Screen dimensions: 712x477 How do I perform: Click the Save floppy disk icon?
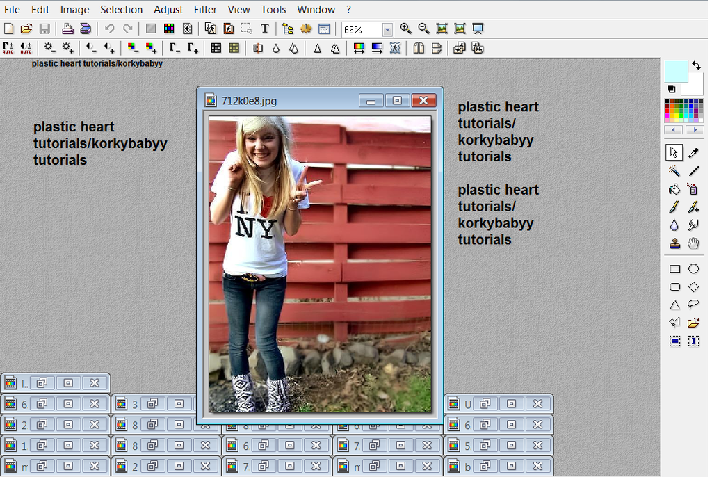(44, 29)
